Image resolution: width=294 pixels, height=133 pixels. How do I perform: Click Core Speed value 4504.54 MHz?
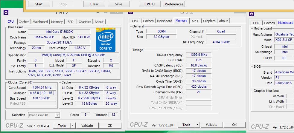tap(42, 87)
